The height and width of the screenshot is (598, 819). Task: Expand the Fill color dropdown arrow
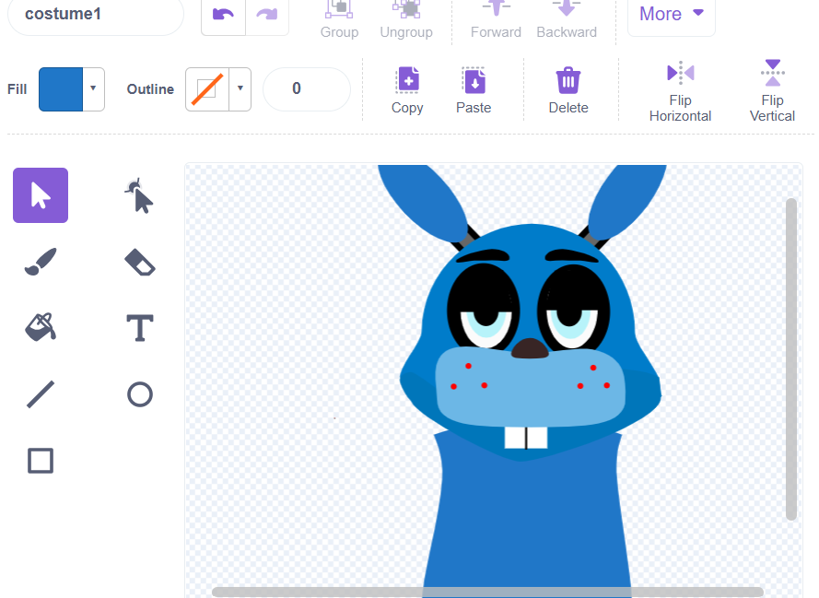pyautogui.click(x=93, y=89)
